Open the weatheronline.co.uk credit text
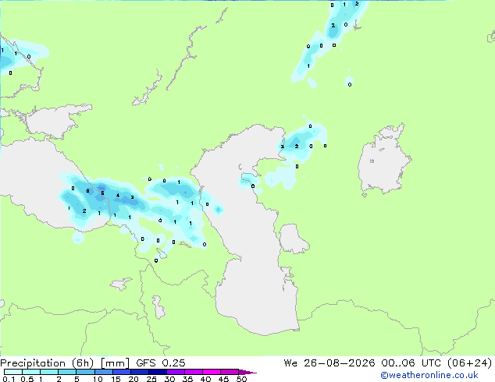The height and width of the screenshot is (382, 495). 429,375
